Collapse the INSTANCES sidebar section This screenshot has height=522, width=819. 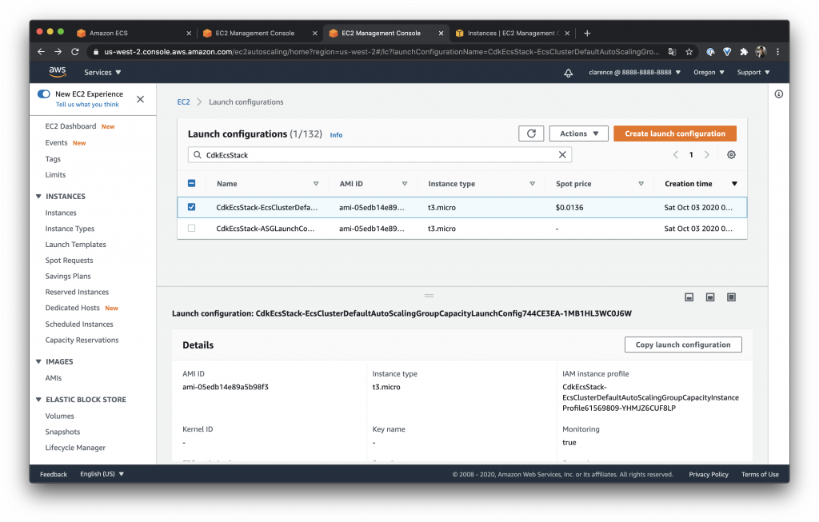38,197
